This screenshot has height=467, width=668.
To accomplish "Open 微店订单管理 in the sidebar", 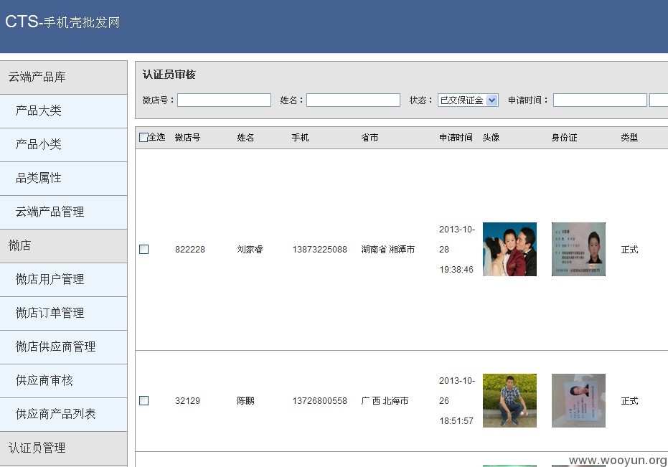I will pos(63,313).
